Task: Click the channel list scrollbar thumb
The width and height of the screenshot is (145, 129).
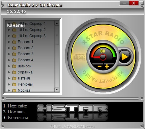Action: tap(57, 35)
